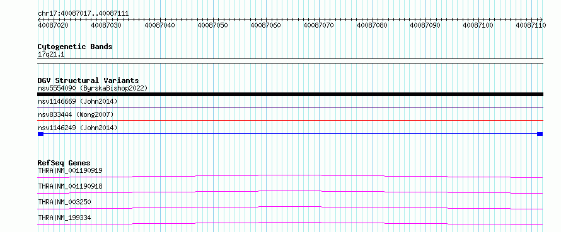Image resolution: width=561 pixels, height=232 pixels.
Task: Click ruler position 40087110
Action: pos(531,25)
